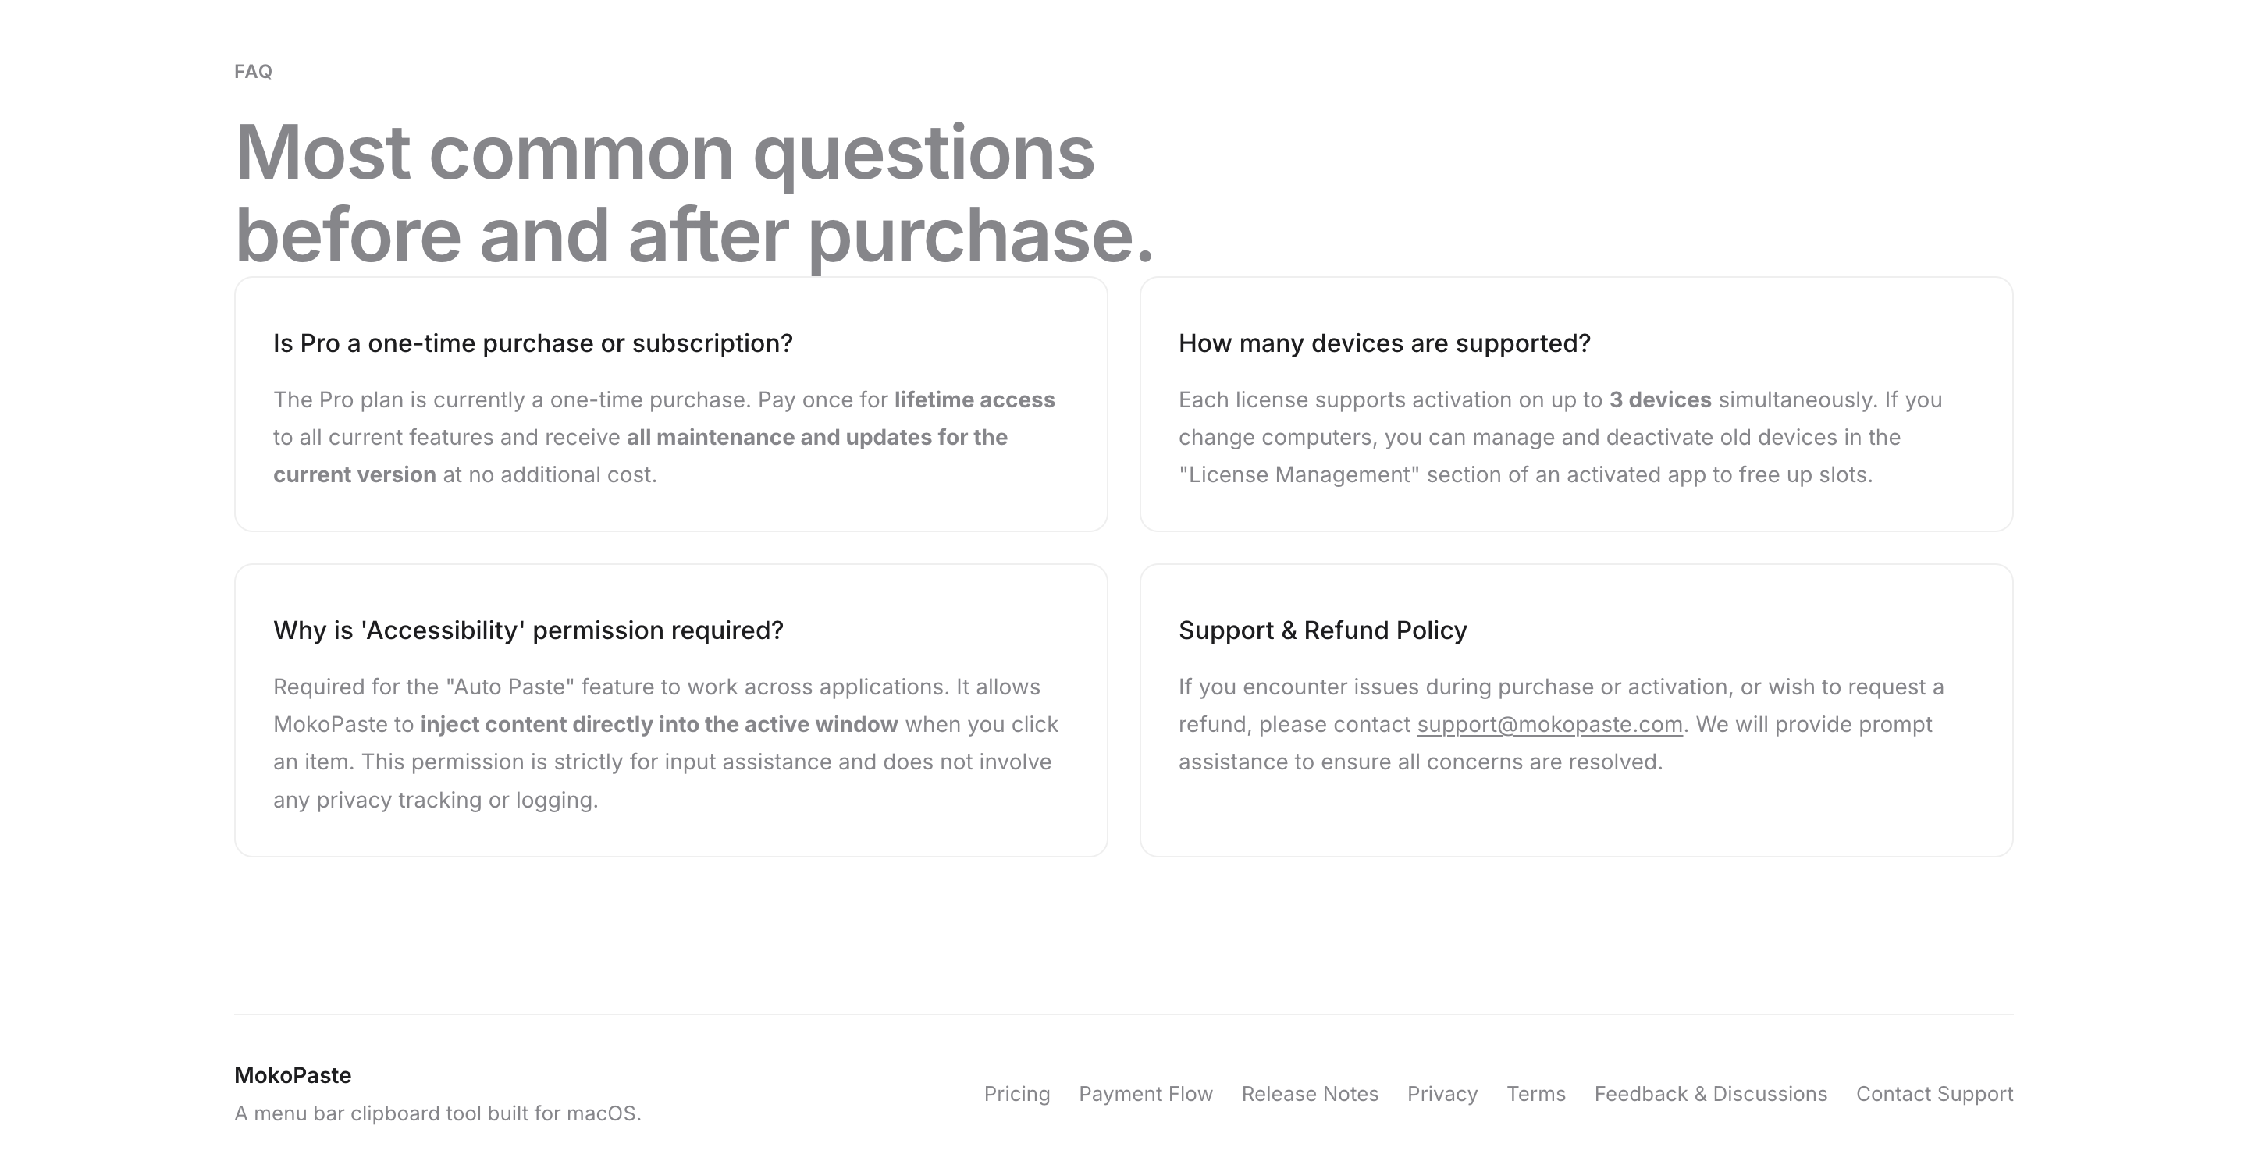
Task: Click the bold 'lifetime access' text
Action: [x=975, y=399]
